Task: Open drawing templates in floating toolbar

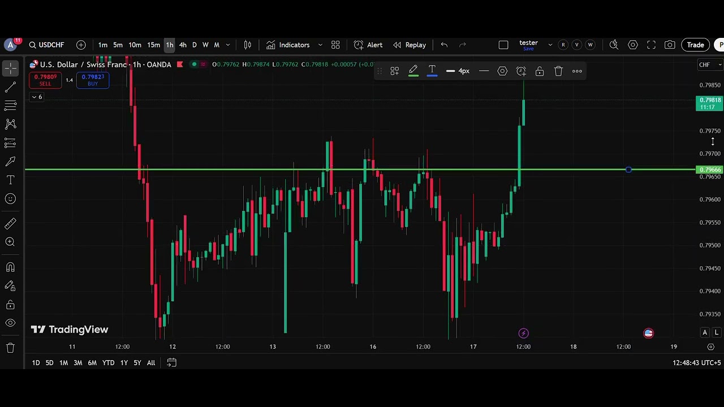Action: click(x=395, y=71)
